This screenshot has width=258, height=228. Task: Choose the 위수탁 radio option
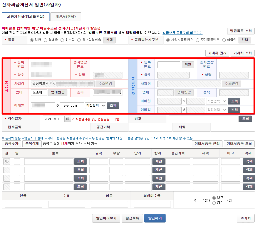(x=62, y=40)
